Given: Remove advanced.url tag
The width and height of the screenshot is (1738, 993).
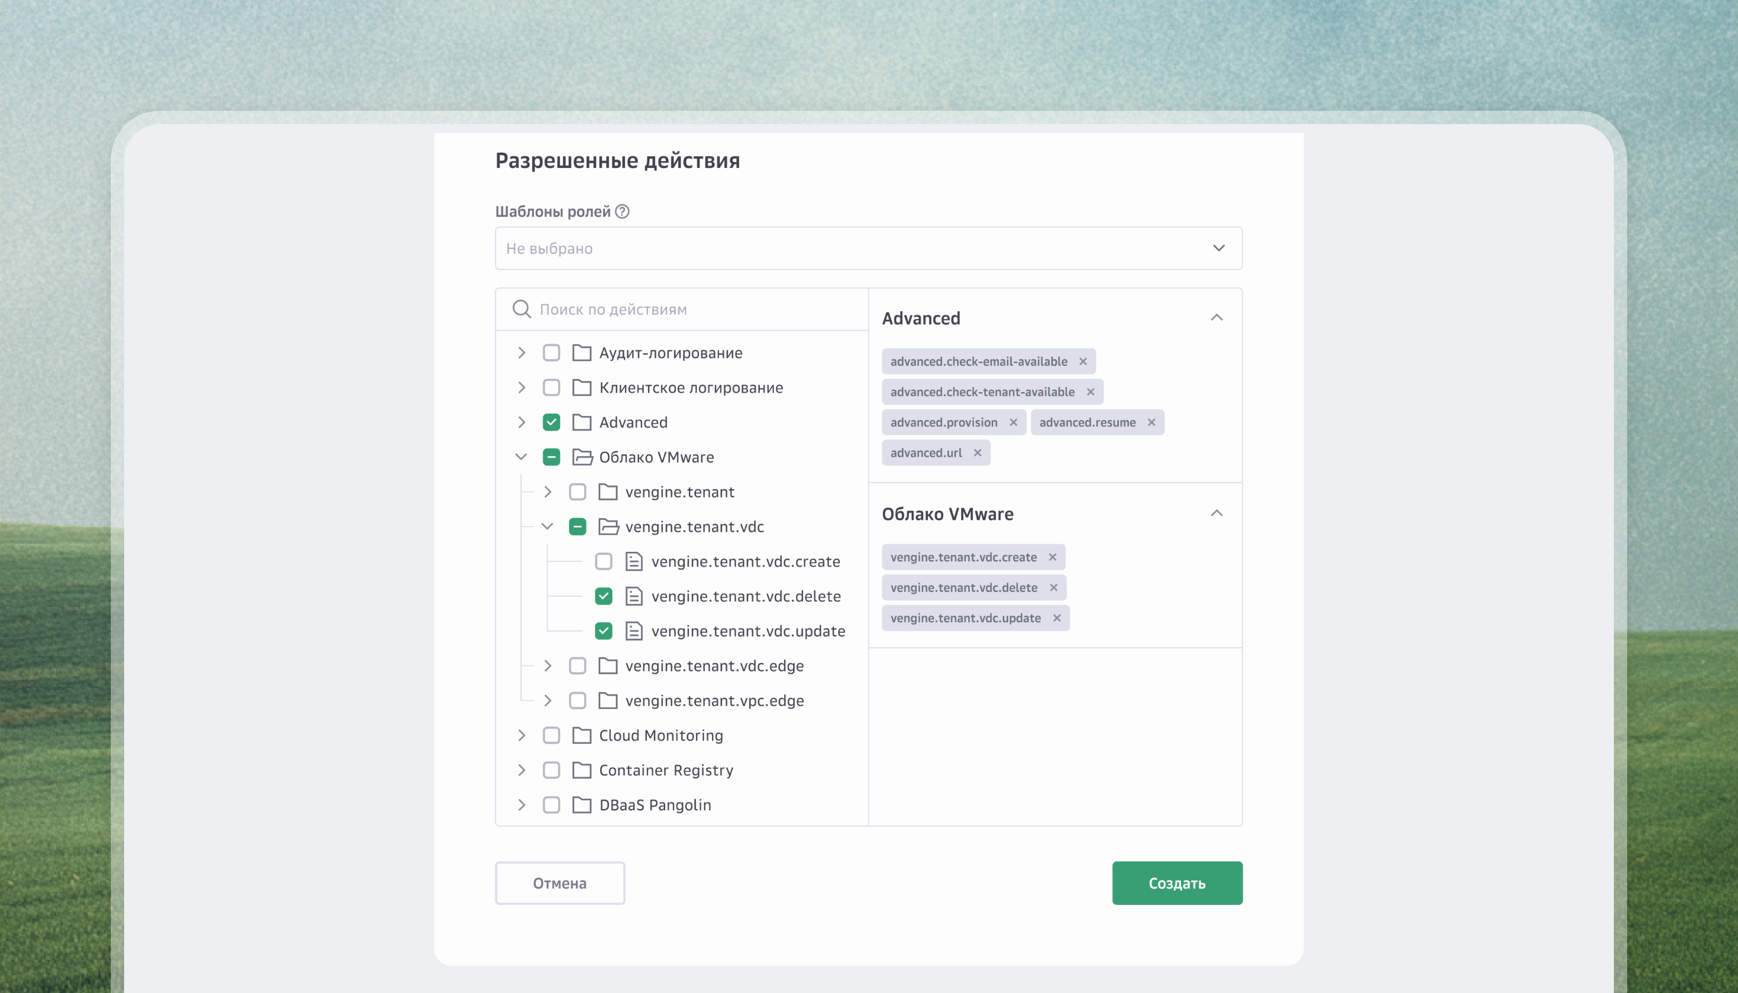Looking at the screenshot, I should (x=978, y=453).
